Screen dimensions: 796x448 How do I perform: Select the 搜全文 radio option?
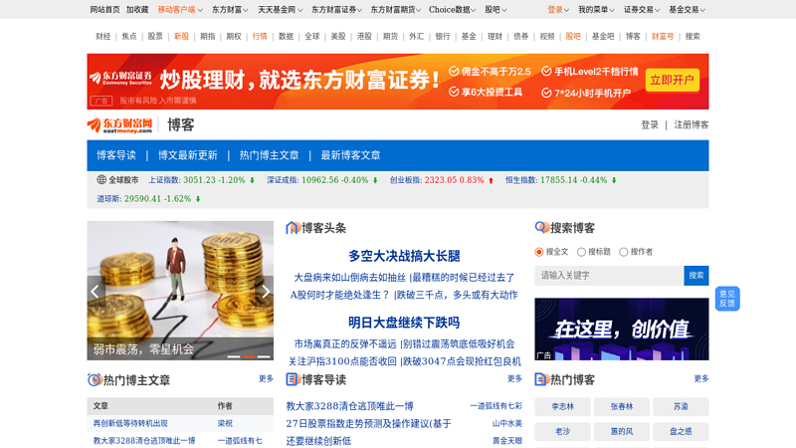[x=539, y=252]
